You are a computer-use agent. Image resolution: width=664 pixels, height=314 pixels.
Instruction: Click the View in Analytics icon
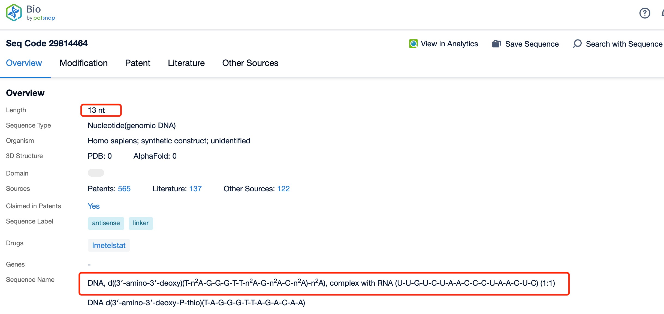tap(413, 43)
